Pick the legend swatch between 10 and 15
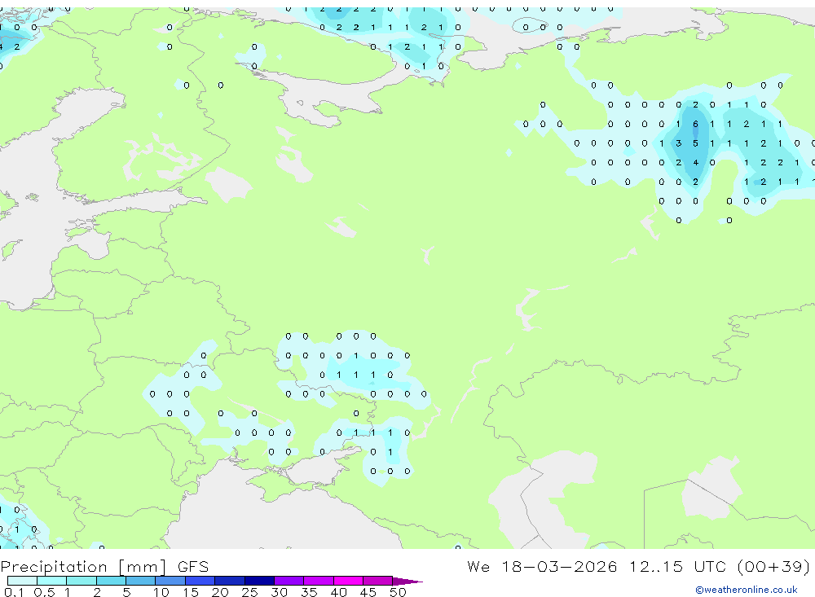 (x=170, y=581)
